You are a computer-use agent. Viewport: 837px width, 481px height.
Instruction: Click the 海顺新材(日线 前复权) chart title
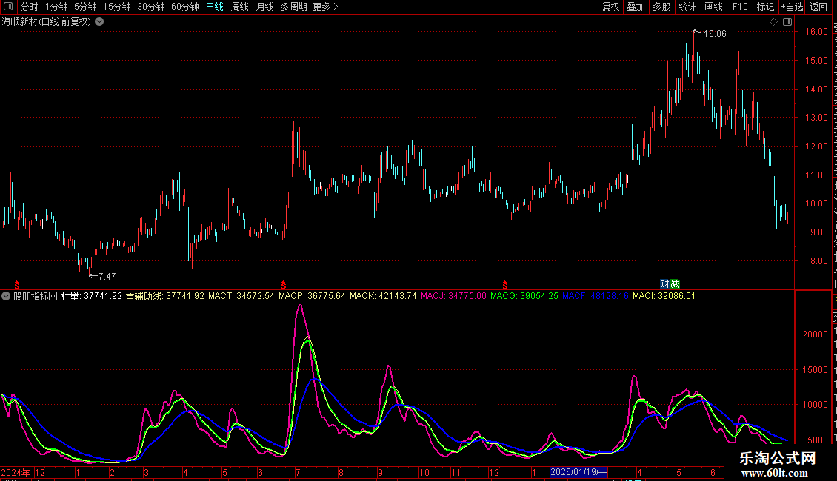[47, 22]
